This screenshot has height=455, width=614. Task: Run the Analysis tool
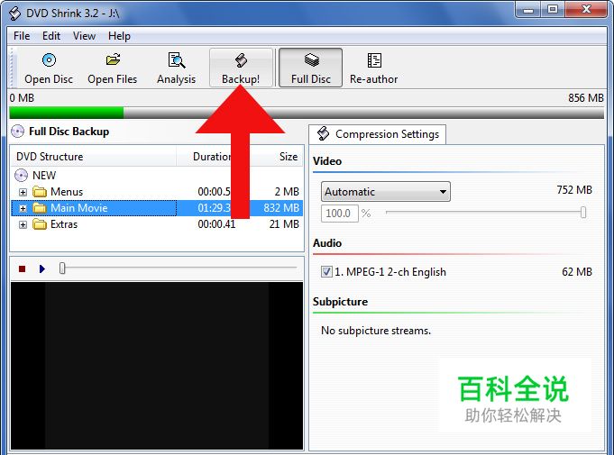[176, 68]
